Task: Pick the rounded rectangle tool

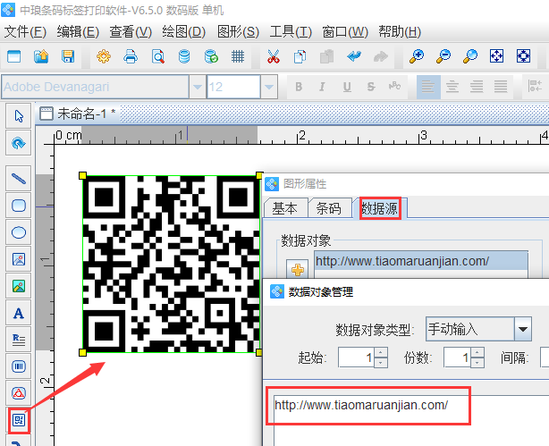Action: pyautogui.click(x=18, y=205)
